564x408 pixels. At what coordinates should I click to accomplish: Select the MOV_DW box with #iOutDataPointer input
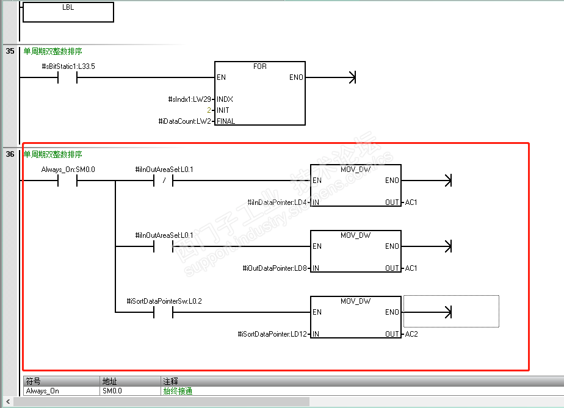pos(356,251)
